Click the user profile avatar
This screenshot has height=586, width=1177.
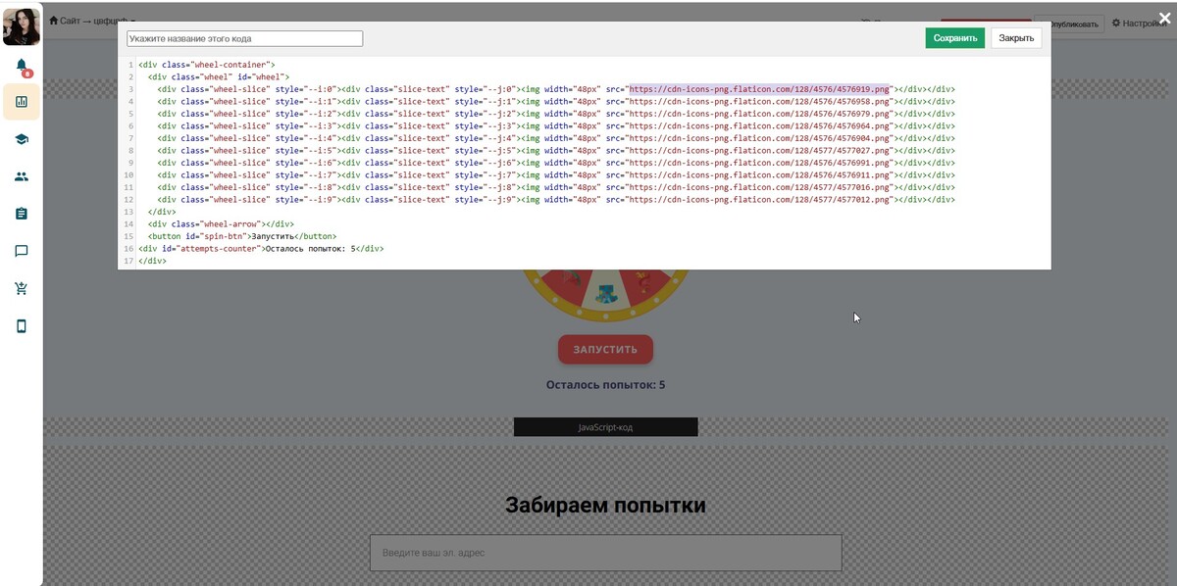[22, 26]
